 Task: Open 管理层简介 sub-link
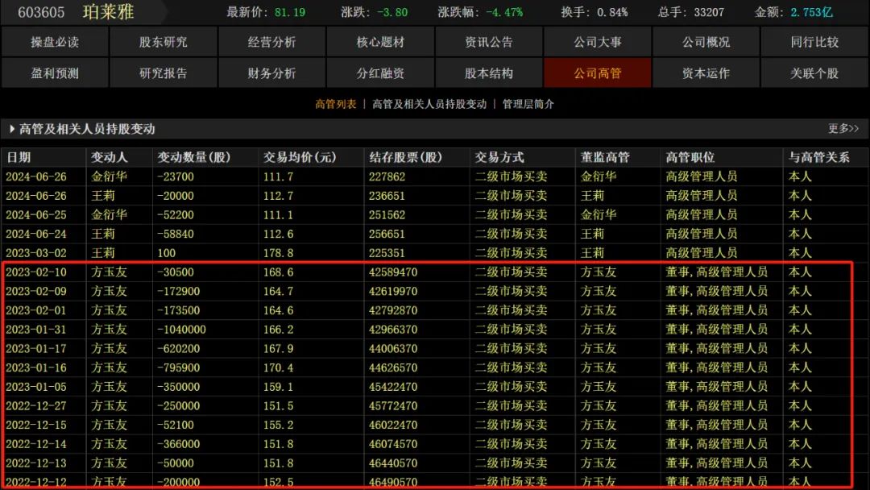point(528,104)
